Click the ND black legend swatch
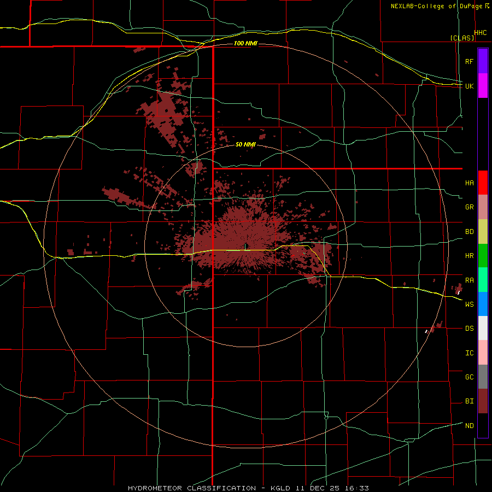492x492 pixels. (483, 425)
